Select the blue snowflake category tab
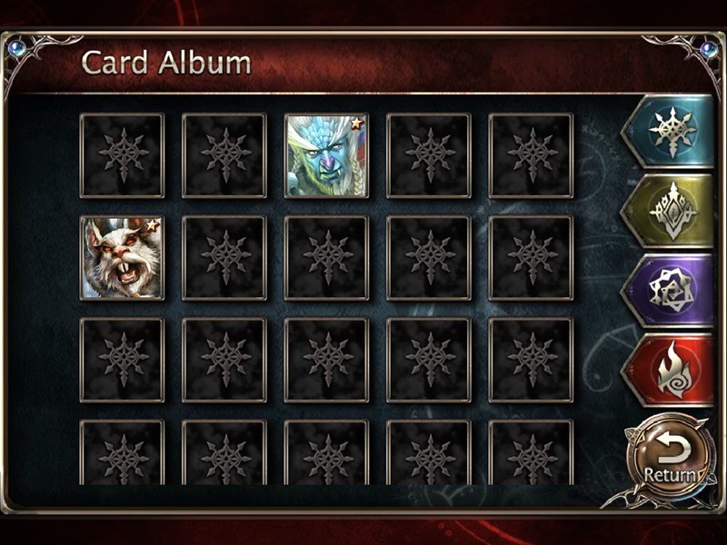 pos(669,132)
